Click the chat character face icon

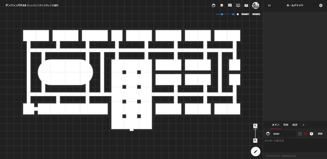pos(268,134)
